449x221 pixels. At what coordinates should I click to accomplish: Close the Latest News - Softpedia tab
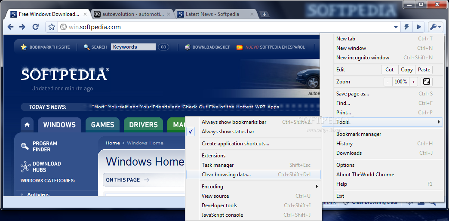pos(252,14)
